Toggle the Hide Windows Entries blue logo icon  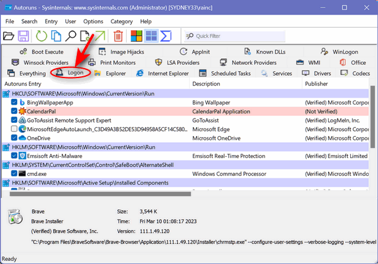[x=151, y=36]
